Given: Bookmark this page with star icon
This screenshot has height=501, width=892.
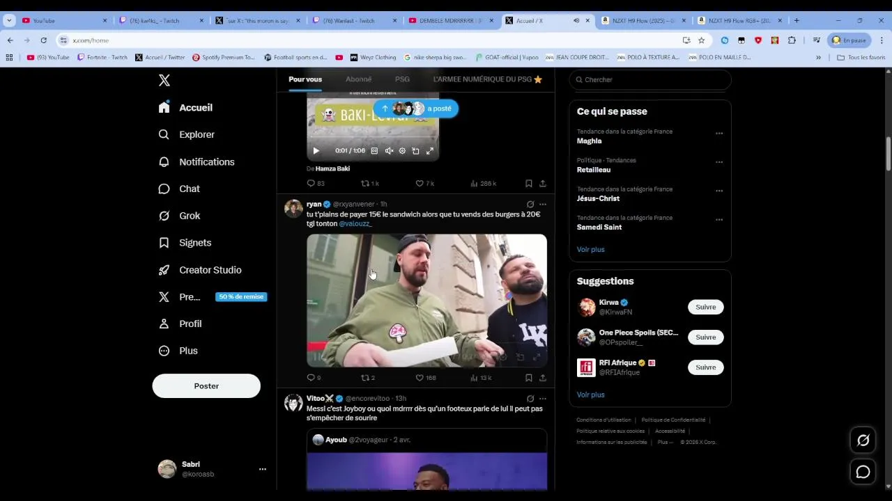Looking at the screenshot, I should (701, 40).
